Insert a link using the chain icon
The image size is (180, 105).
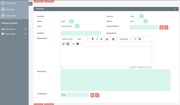click(63, 44)
